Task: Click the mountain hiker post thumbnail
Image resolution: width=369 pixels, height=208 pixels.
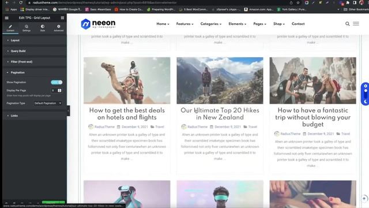Action: tap(220, 80)
